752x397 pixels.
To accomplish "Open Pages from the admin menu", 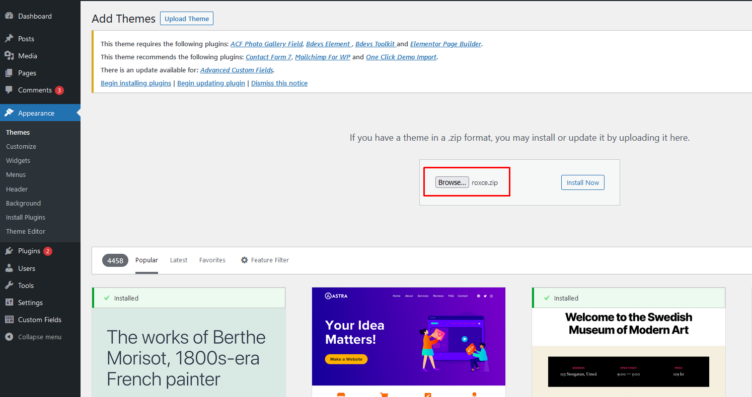I will click(40, 73).
